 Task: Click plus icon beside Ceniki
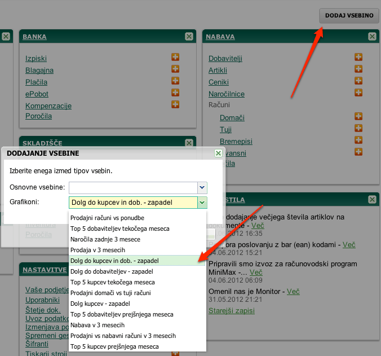pos(358,81)
